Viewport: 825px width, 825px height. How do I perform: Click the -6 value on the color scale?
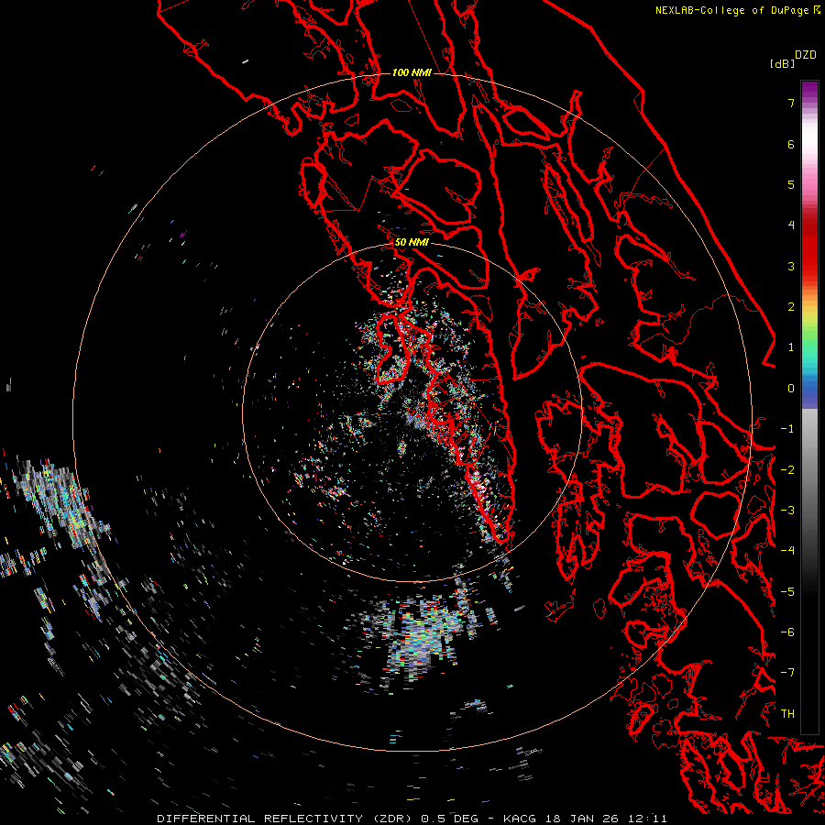click(787, 632)
